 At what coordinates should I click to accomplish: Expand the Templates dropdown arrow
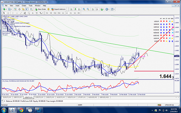pyautogui.click(x=114, y=9)
